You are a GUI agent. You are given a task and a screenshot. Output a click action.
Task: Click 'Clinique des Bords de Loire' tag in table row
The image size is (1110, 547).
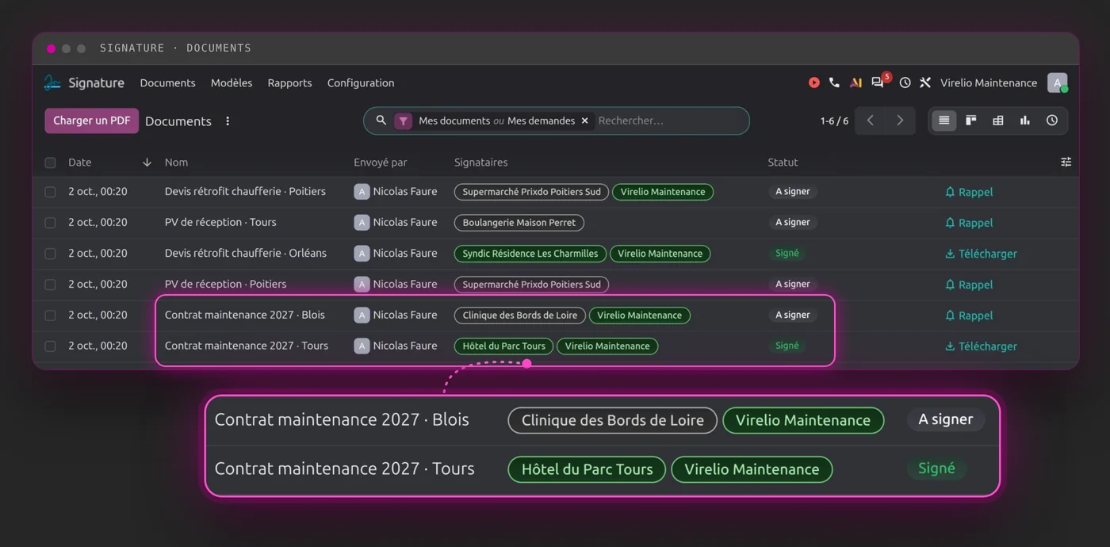520,316
